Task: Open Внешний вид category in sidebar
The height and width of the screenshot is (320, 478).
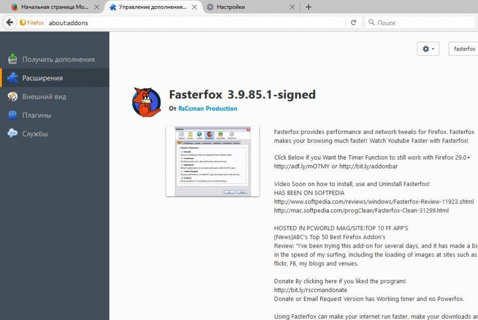Action: (55, 97)
